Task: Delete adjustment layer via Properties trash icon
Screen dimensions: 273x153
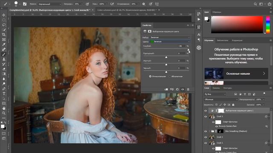Action: [188, 89]
